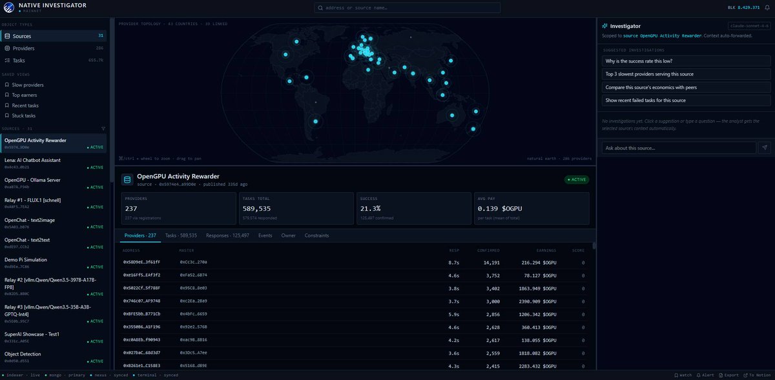This screenshot has width=775, height=380.
Task: Choose "Show recent failed tasks for this source"
Action: [687, 101]
